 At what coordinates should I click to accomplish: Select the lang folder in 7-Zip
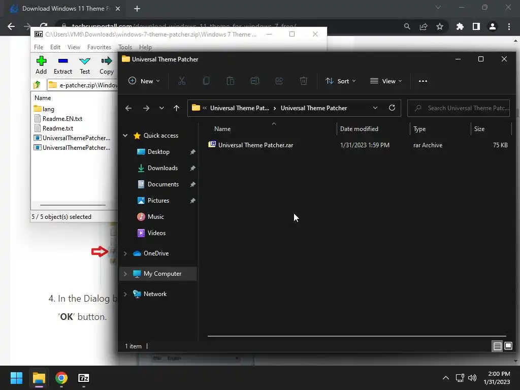point(44,109)
